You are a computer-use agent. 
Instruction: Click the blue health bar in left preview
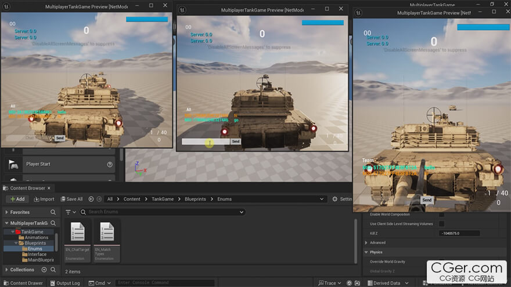point(147,19)
